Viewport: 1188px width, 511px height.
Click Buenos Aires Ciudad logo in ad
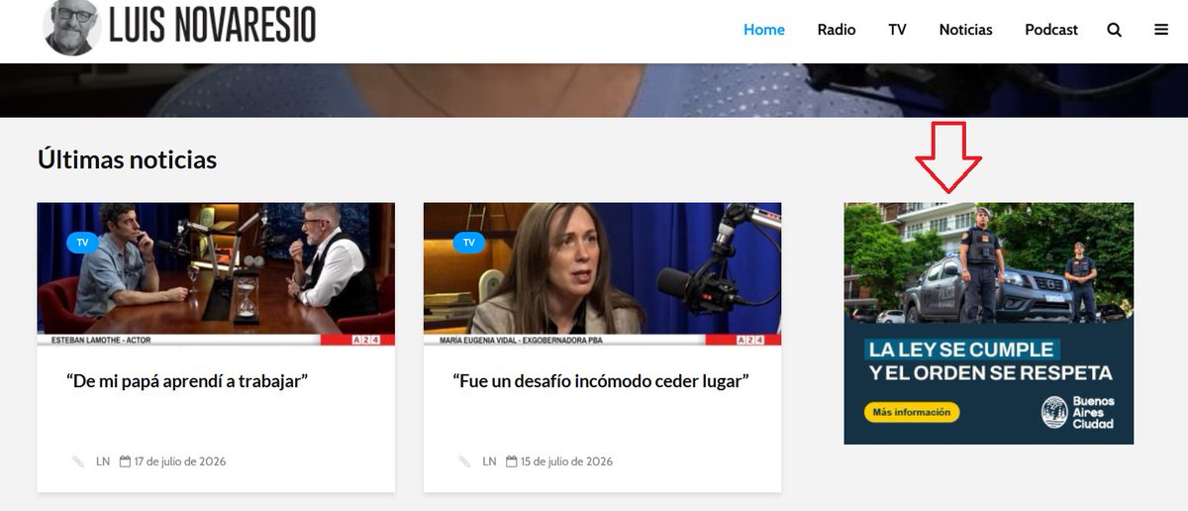1078,412
